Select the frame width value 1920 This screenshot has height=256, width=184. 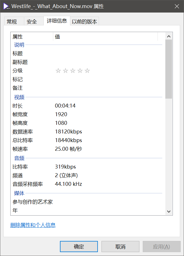point(61,114)
